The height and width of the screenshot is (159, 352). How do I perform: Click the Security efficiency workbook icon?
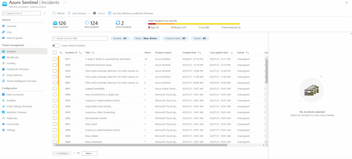coord(110,13)
